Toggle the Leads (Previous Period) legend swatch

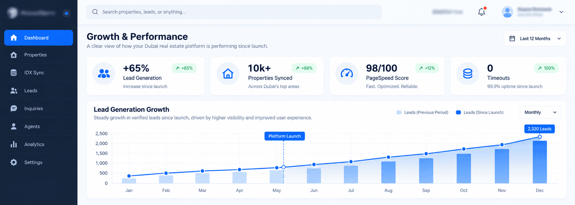(399, 113)
